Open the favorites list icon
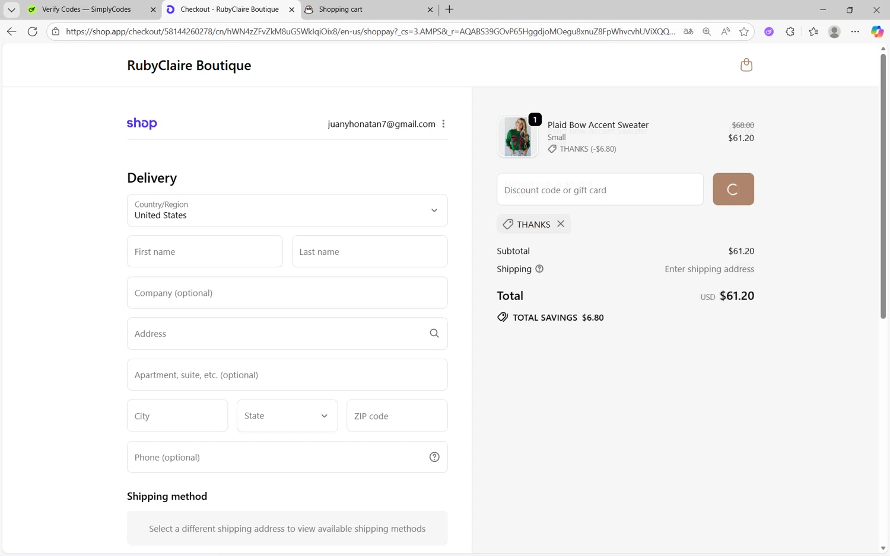This screenshot has width=890, height=556. pyautogui.click(x=813, y=31)
